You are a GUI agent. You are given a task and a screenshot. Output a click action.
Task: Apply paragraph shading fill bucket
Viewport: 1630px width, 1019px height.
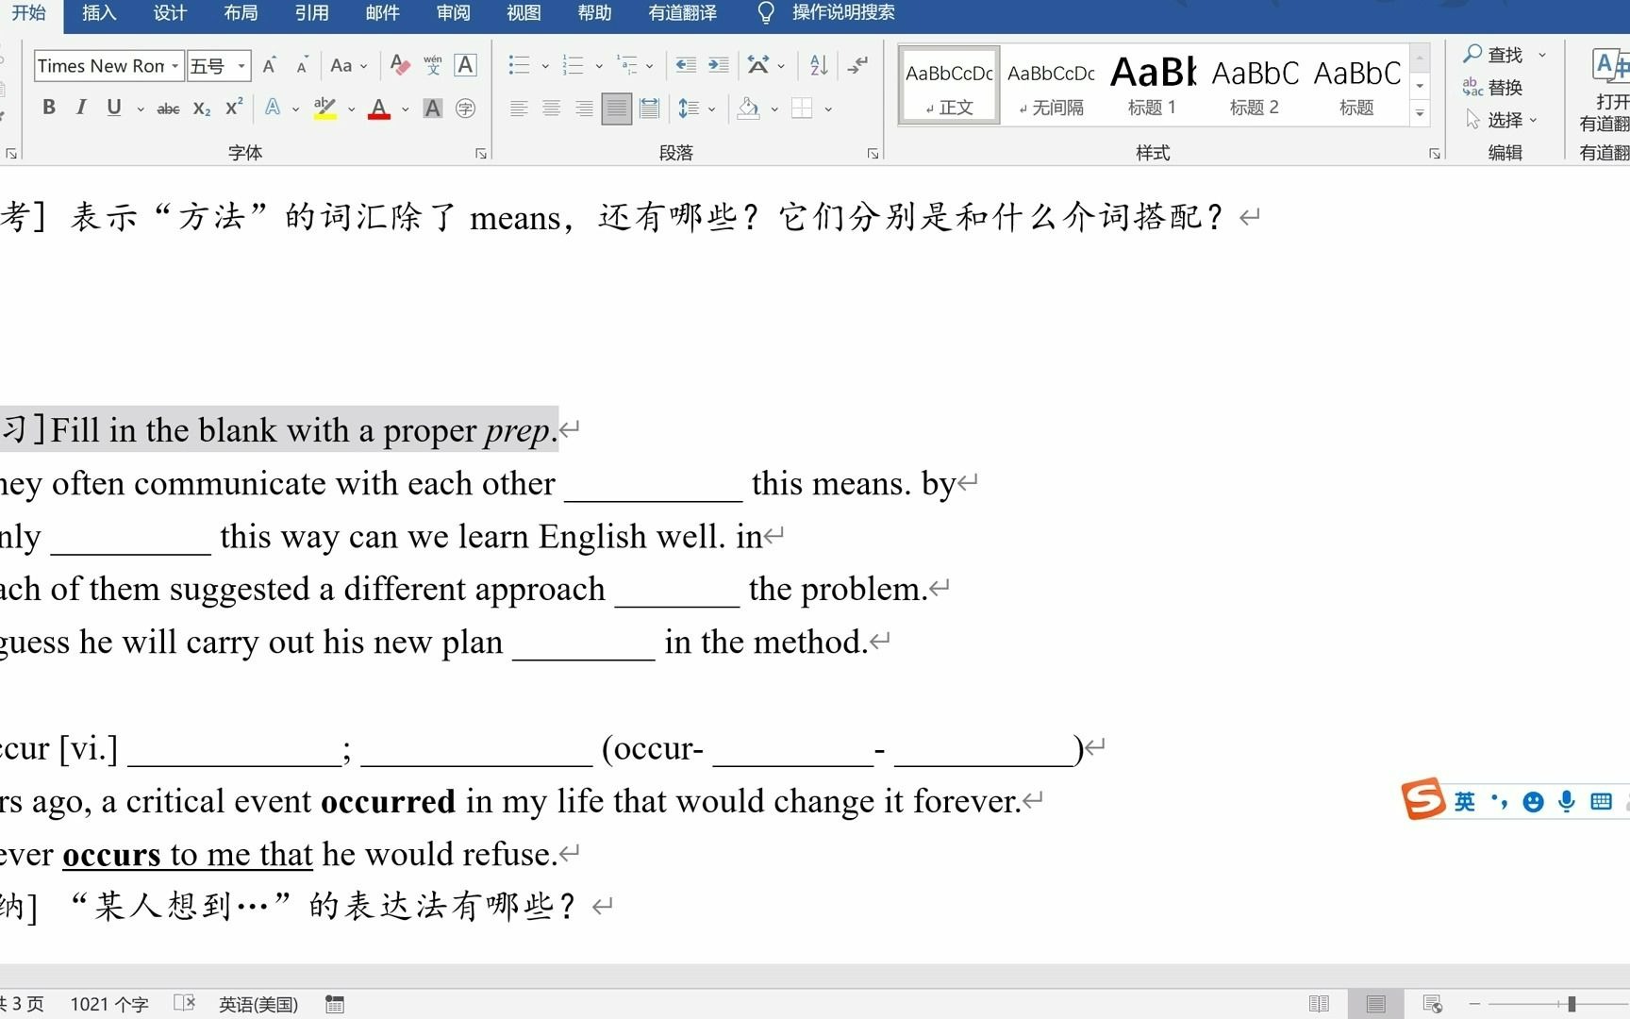pyautogui.click(x=749, y=109)
